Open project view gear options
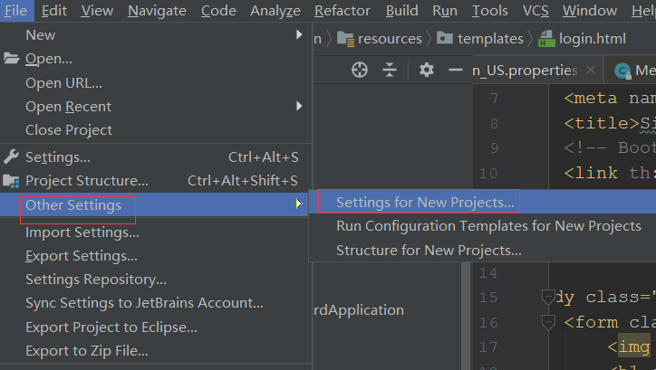The width and height of the screenshot is (656, 370). tap(427, 70)
